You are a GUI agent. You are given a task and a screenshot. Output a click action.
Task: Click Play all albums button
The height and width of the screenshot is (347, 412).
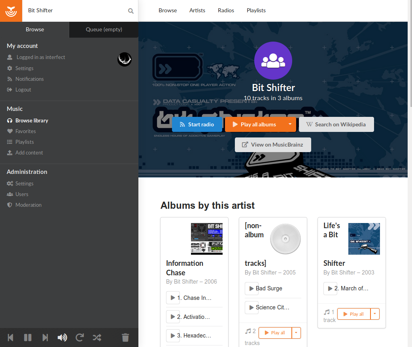(255, 124)
